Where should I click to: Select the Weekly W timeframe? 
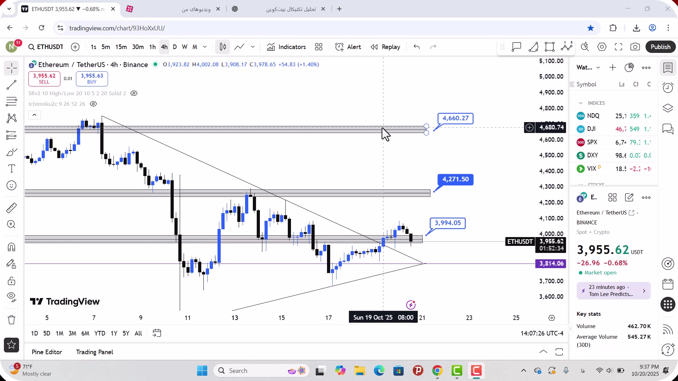pyautogui.click(x=185, y=47)
